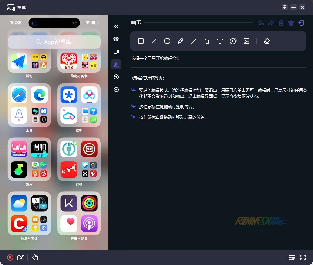The image size is (313, 265).
Task: Insert an image with the picture tool
Action: point(247,41)
